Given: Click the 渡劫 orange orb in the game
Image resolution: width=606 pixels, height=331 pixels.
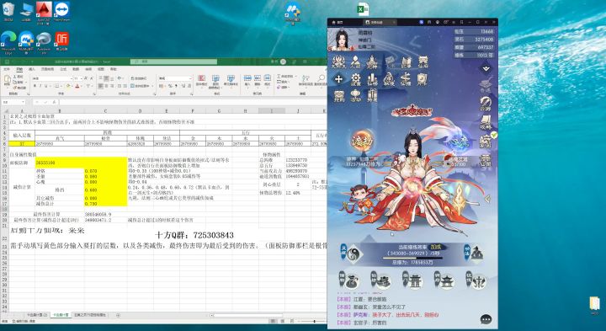Looking at the screenshot, I should 362,141.
